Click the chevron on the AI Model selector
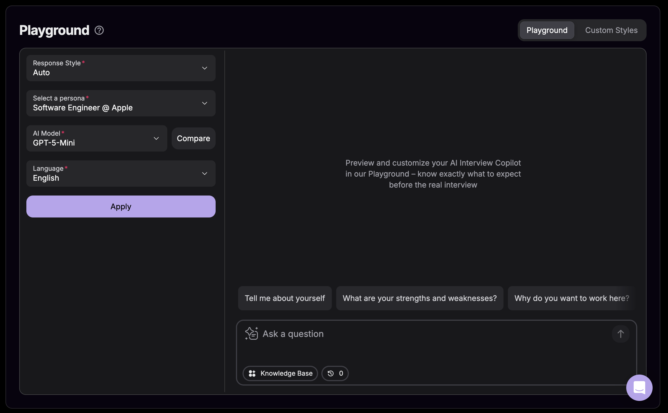 pyautogui.click(x=156, y=138)
